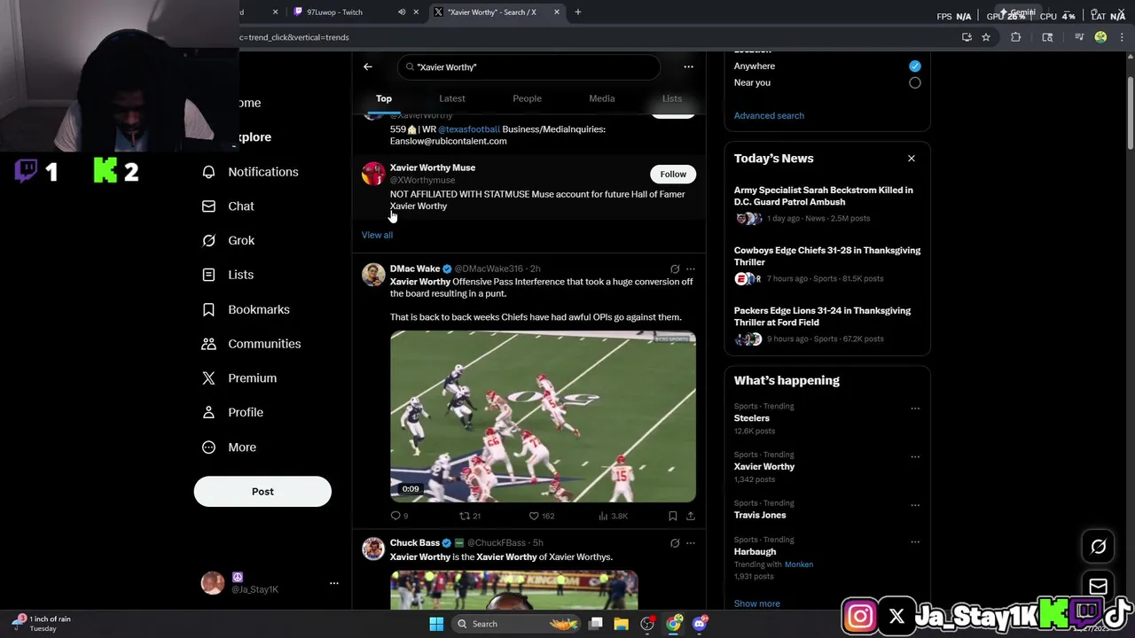Switch to Media tab
Viewport: 1135px width, 638px height.
pyautogui.click(x=602, y=98)
